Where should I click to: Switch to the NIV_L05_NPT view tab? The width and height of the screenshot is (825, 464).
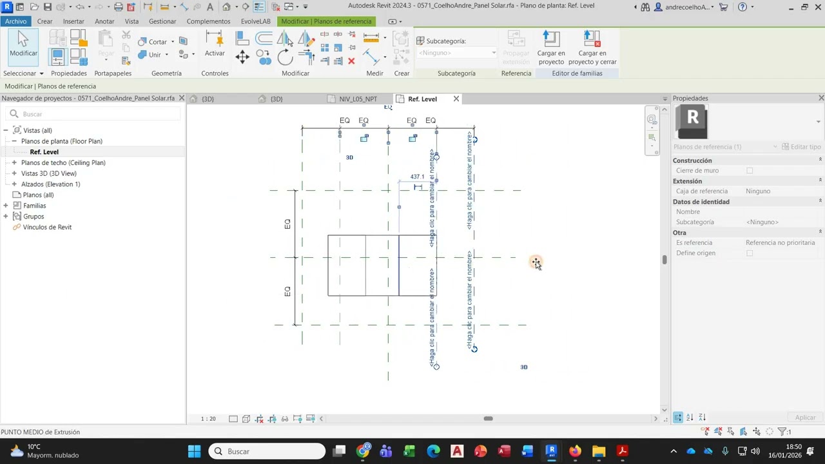click(358, 99)
